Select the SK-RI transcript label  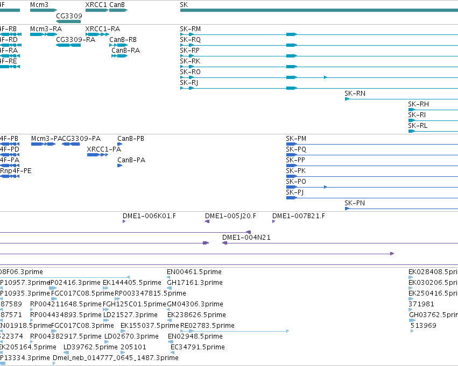click(x=417, y=115)
